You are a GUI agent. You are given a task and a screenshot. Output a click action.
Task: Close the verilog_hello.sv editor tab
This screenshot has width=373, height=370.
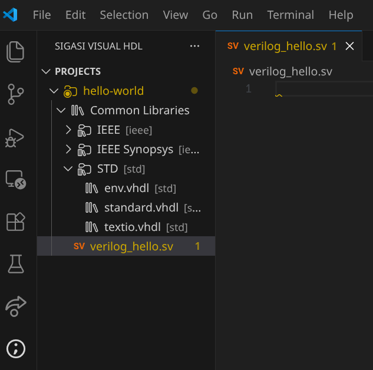click(x=349, y=46)
